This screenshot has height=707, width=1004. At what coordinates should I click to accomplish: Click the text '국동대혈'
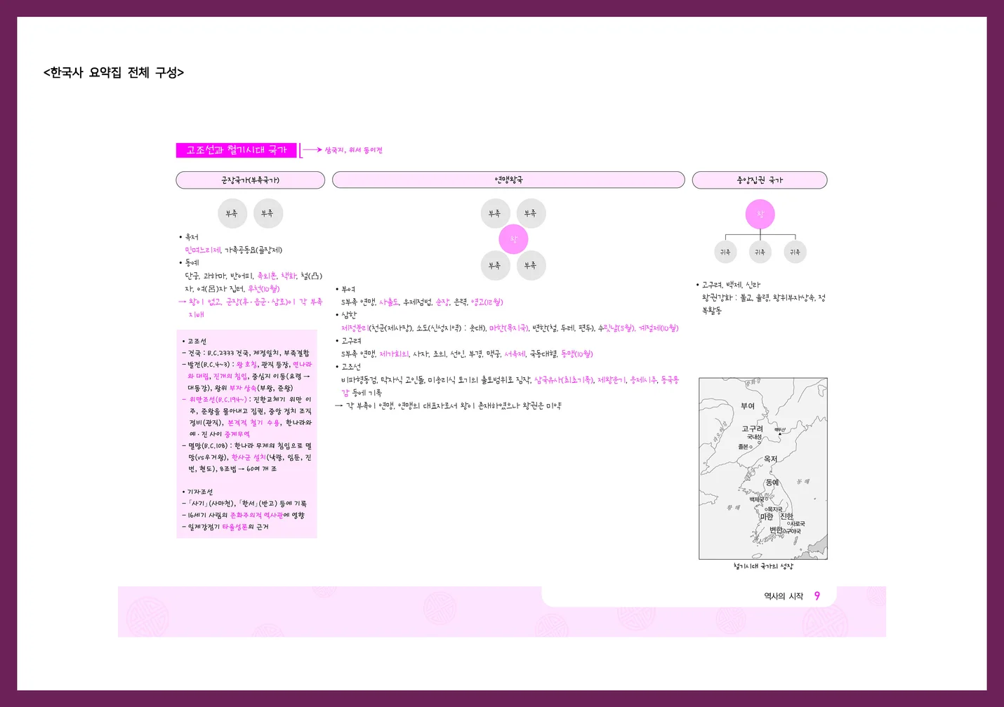[x=543, y=354]
